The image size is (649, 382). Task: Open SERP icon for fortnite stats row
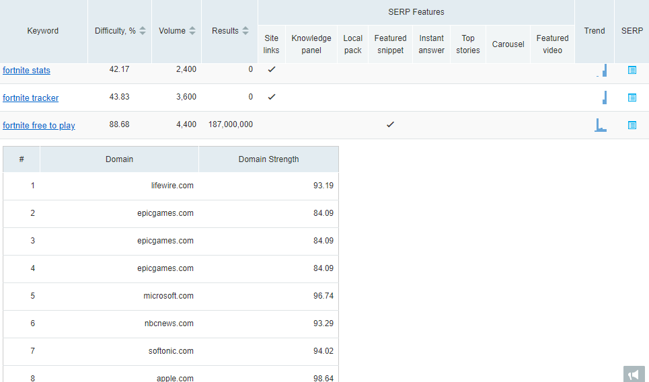pos(632,70)
